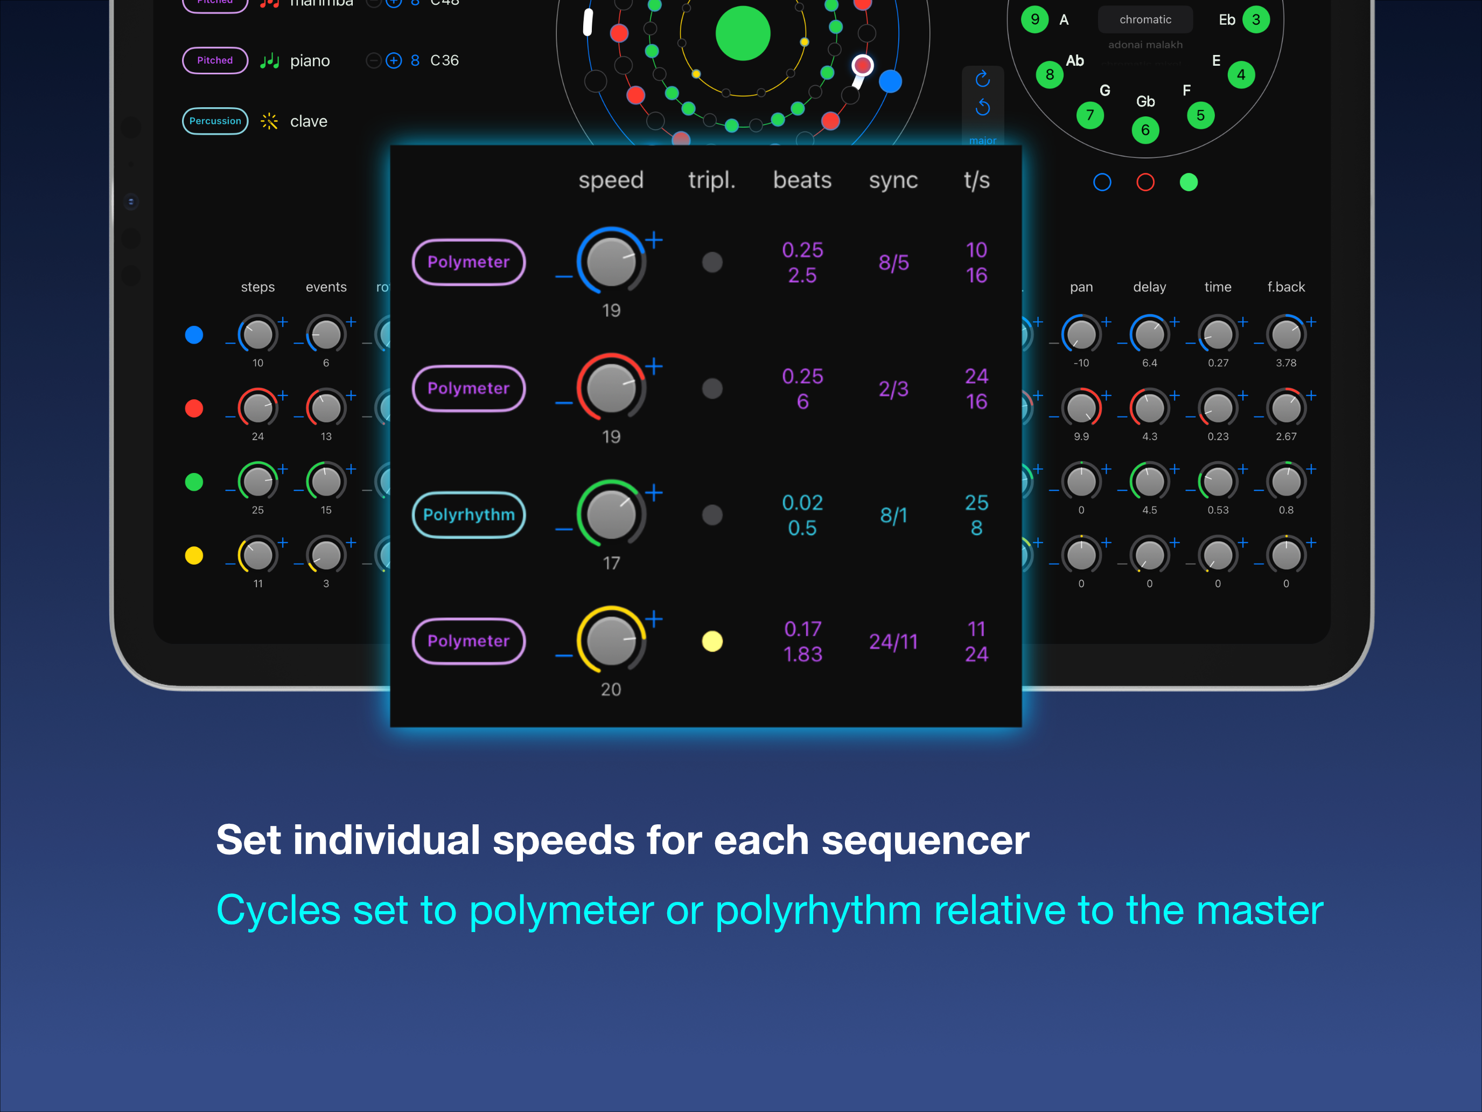The image size is (1482, 1112).
Task: Decrease yellow sequencer speed with minus
Action: click(563, 656)
